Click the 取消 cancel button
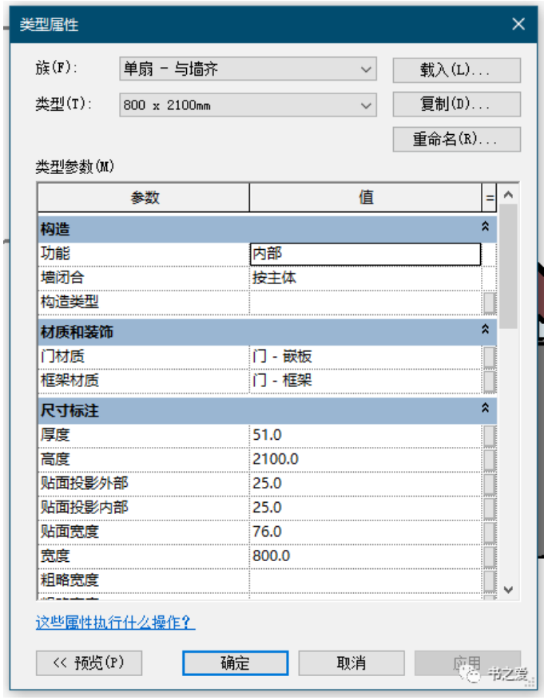 point(351,663)
